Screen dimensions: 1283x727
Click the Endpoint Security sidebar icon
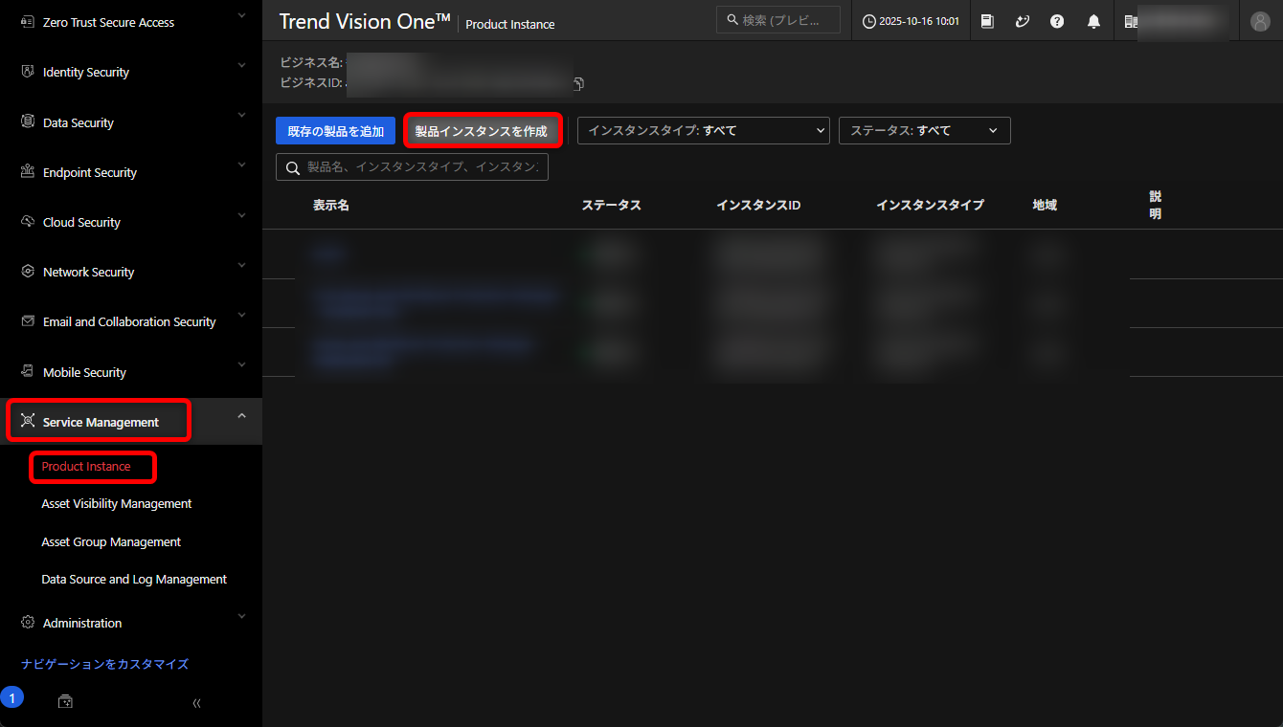pyautogui.click(x=27, y=172)
